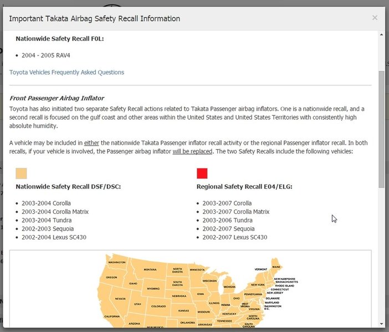The image size is (389, 332).
Task: Click the scrollbar up arrow
Action: point(381,35)
